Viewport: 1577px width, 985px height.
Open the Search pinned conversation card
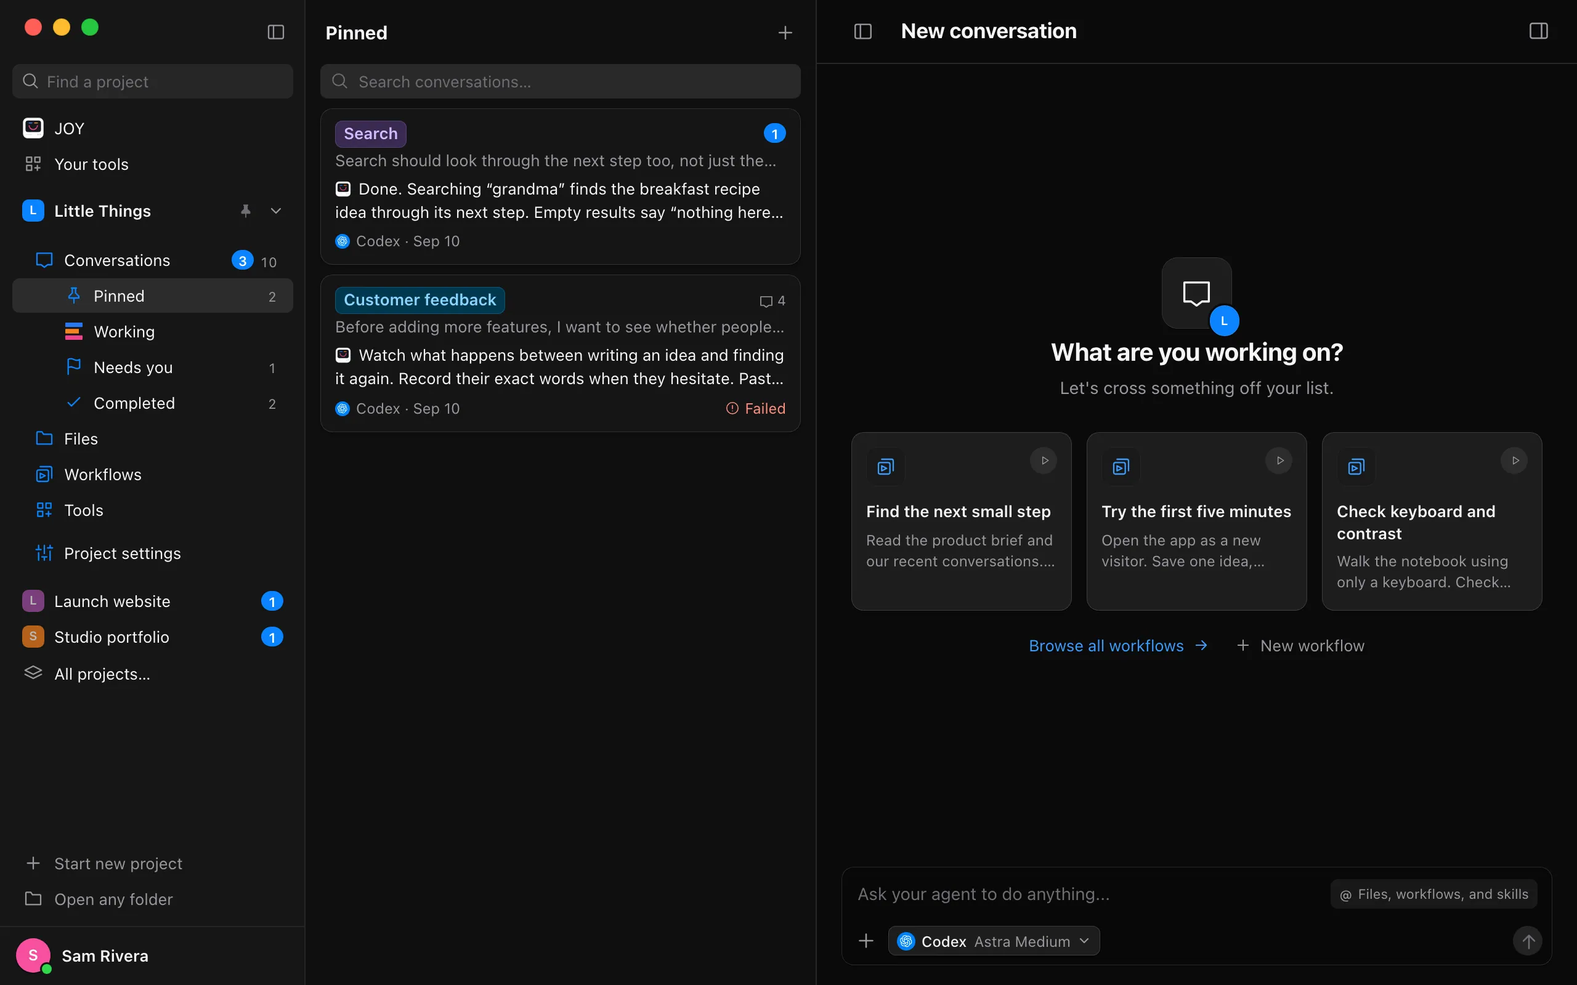coord(561,187)
